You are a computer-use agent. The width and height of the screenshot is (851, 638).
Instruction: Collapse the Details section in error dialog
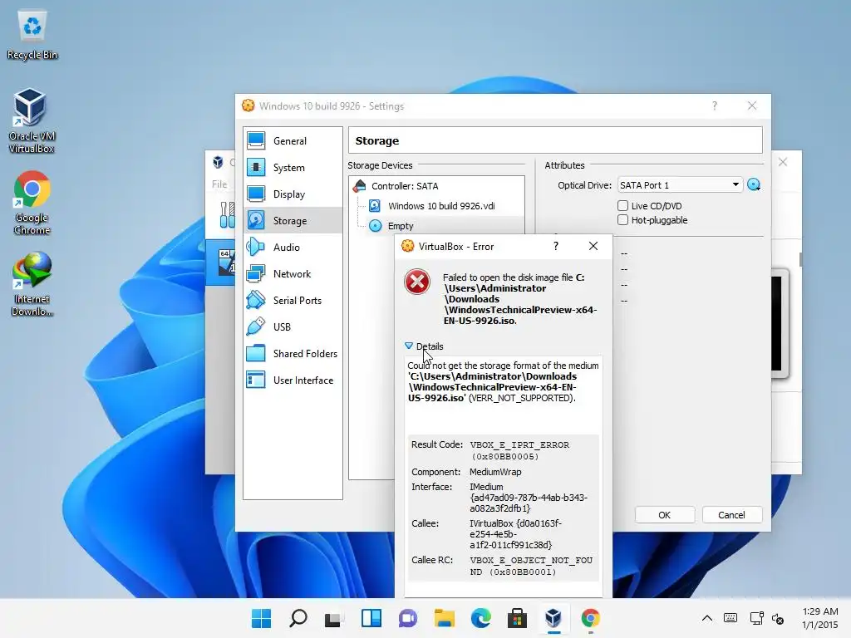[424, 346]
